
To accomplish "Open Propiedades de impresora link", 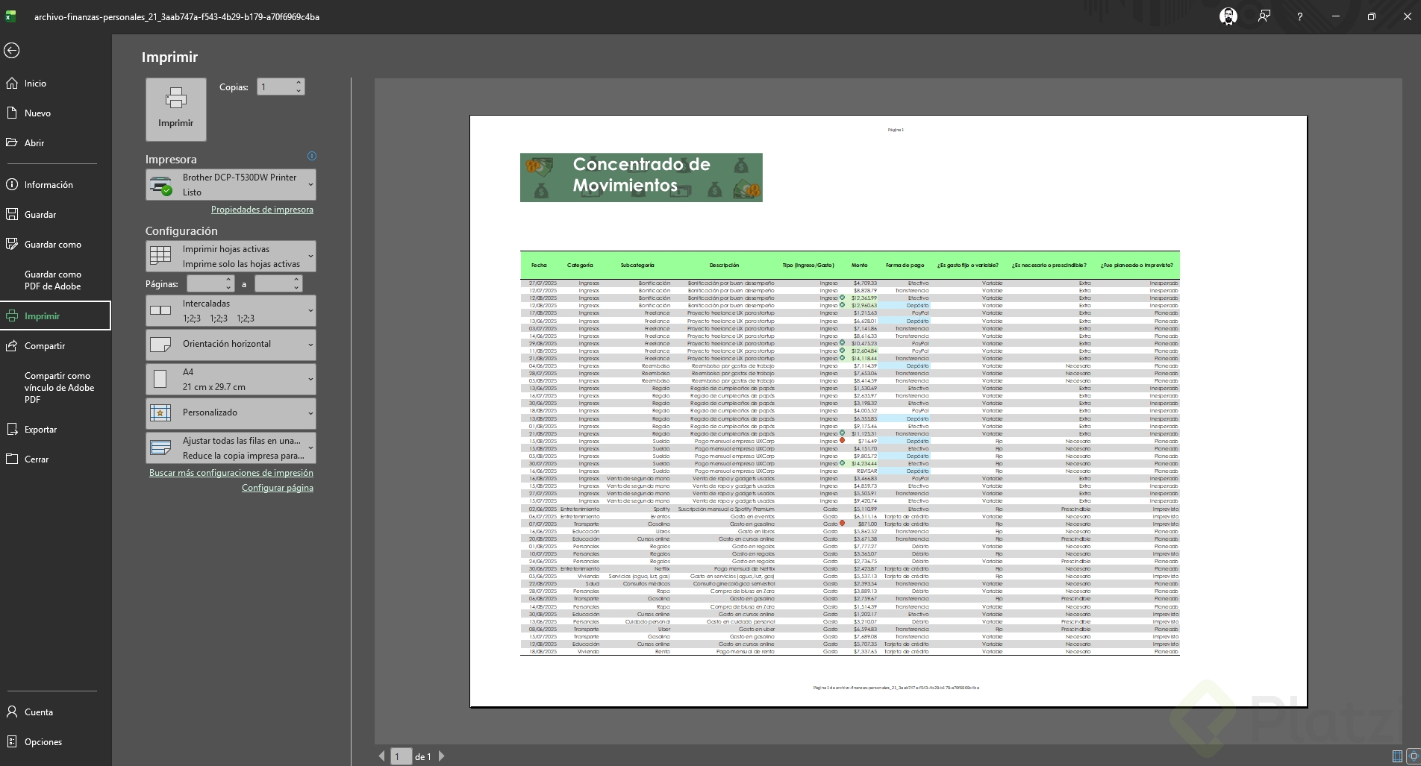I will tap(262, 210).
